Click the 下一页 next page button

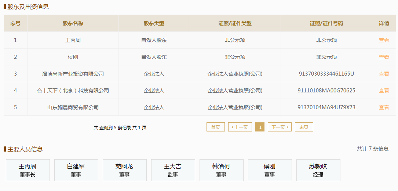(280, 127)
